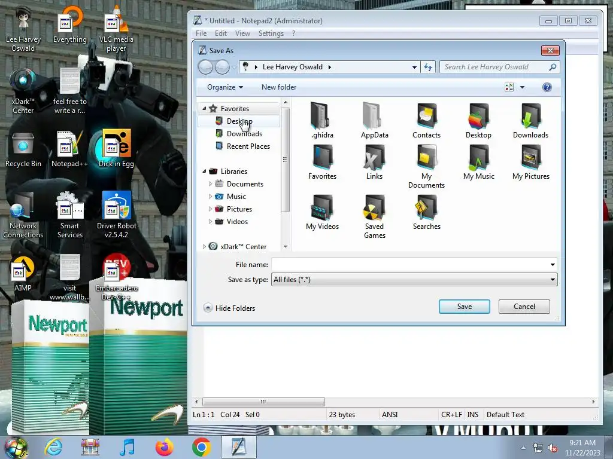Open the AppData folder
The width and height of the screenshot is (613, 459).
pos(374,121)
